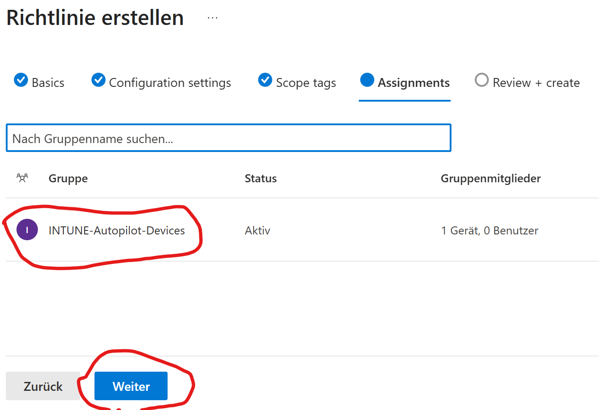Viewport: 599px width, 410px height.
Task: Open the Scope tags step
Action: (306, 83)
